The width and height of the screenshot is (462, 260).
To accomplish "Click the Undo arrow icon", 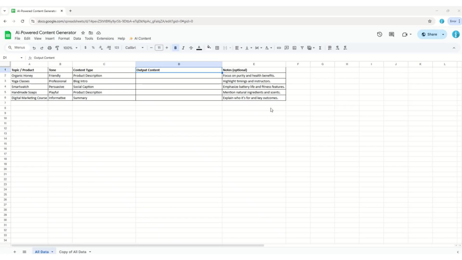I will [34, 48].
